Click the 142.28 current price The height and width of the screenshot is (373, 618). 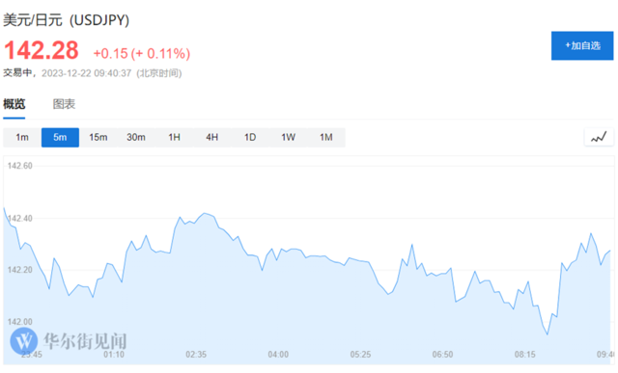[42, 50]
